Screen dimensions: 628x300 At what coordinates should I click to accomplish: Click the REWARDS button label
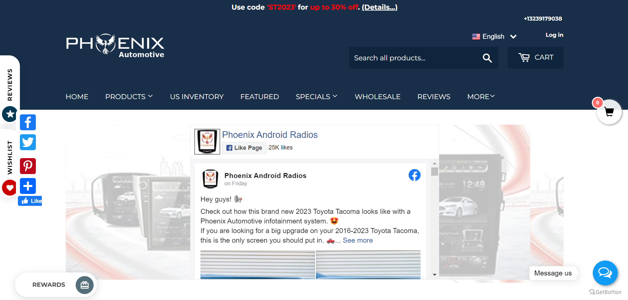(x=49, y=285)
